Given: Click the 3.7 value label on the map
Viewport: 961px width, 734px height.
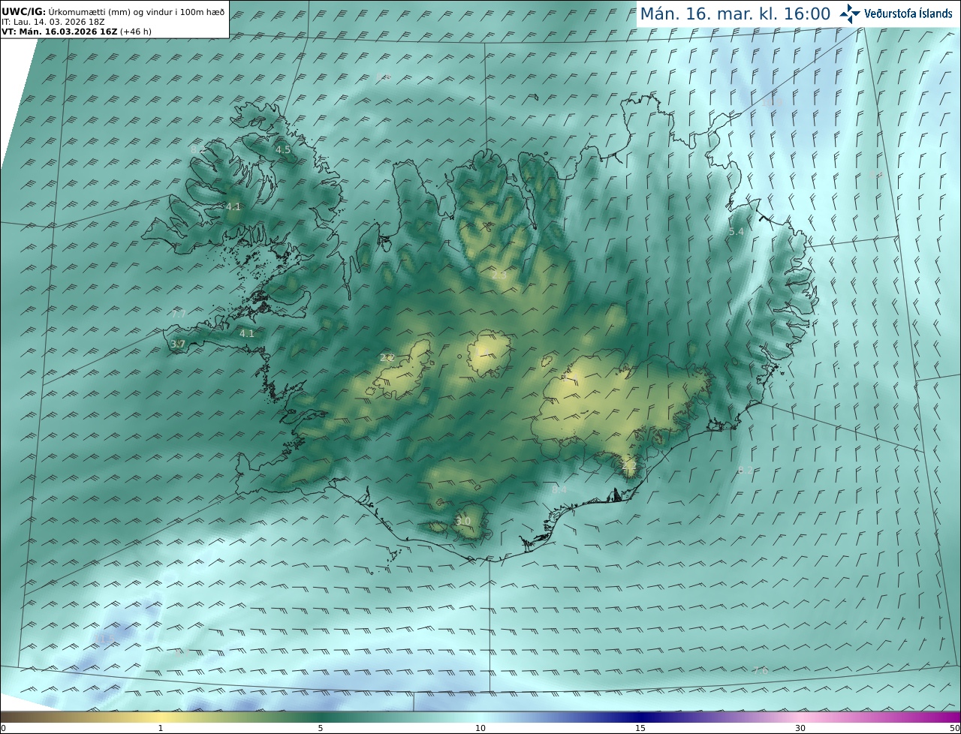Looking at the screenshot, I should tap(178, 344).
